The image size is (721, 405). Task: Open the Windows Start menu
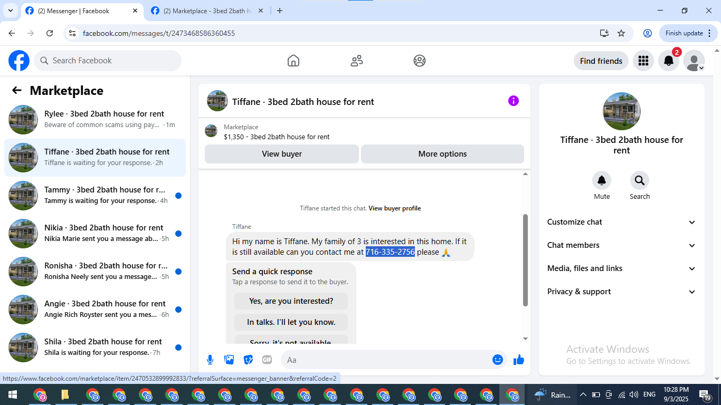12,394
